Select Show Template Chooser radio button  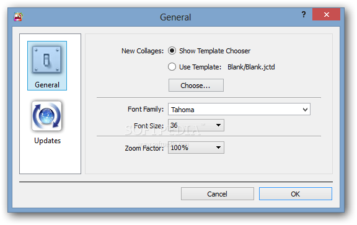click(x=172, y=51)
